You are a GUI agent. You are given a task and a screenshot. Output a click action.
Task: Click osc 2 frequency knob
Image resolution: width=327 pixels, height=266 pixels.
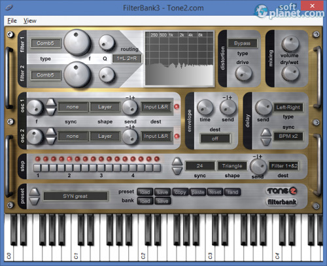click(35, 137)
